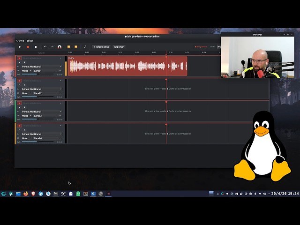The image size is (300, 225).
Task: Open the clock showing 20/4/26 19:34
Action: pyautogui.click(x=285, y=194)
